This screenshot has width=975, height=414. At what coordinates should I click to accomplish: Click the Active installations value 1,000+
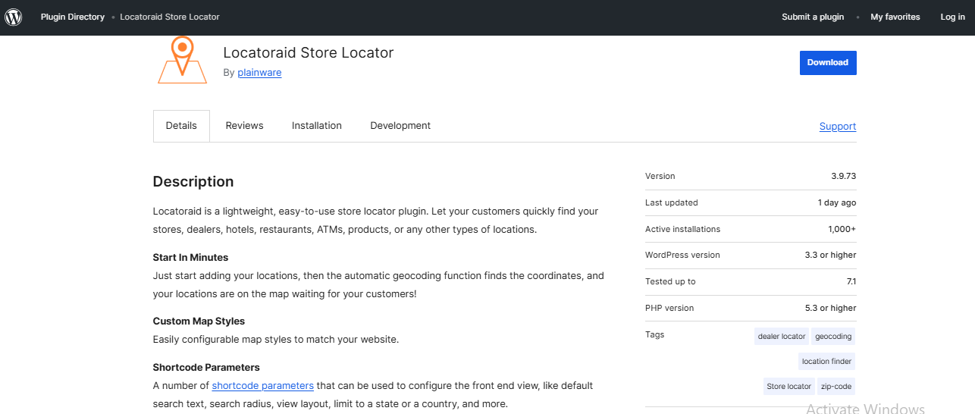tap(842, 229)
